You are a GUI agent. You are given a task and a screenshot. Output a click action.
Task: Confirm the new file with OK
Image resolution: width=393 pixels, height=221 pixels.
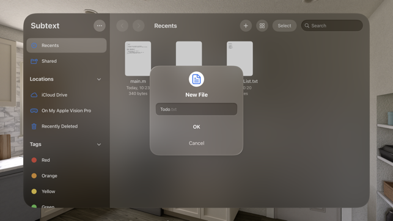click(x=197, y=127)
